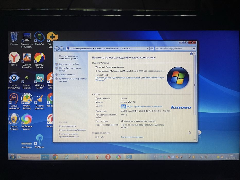Image resolution: width=240 pixels, height=180 pixels.
Task: Open Панель управления - домашняя страница link
Action: [69, 57]
